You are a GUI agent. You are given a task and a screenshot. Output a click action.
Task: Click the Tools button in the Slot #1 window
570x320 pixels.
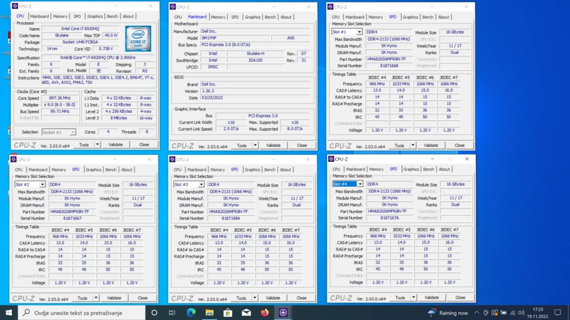coord(399,146)
